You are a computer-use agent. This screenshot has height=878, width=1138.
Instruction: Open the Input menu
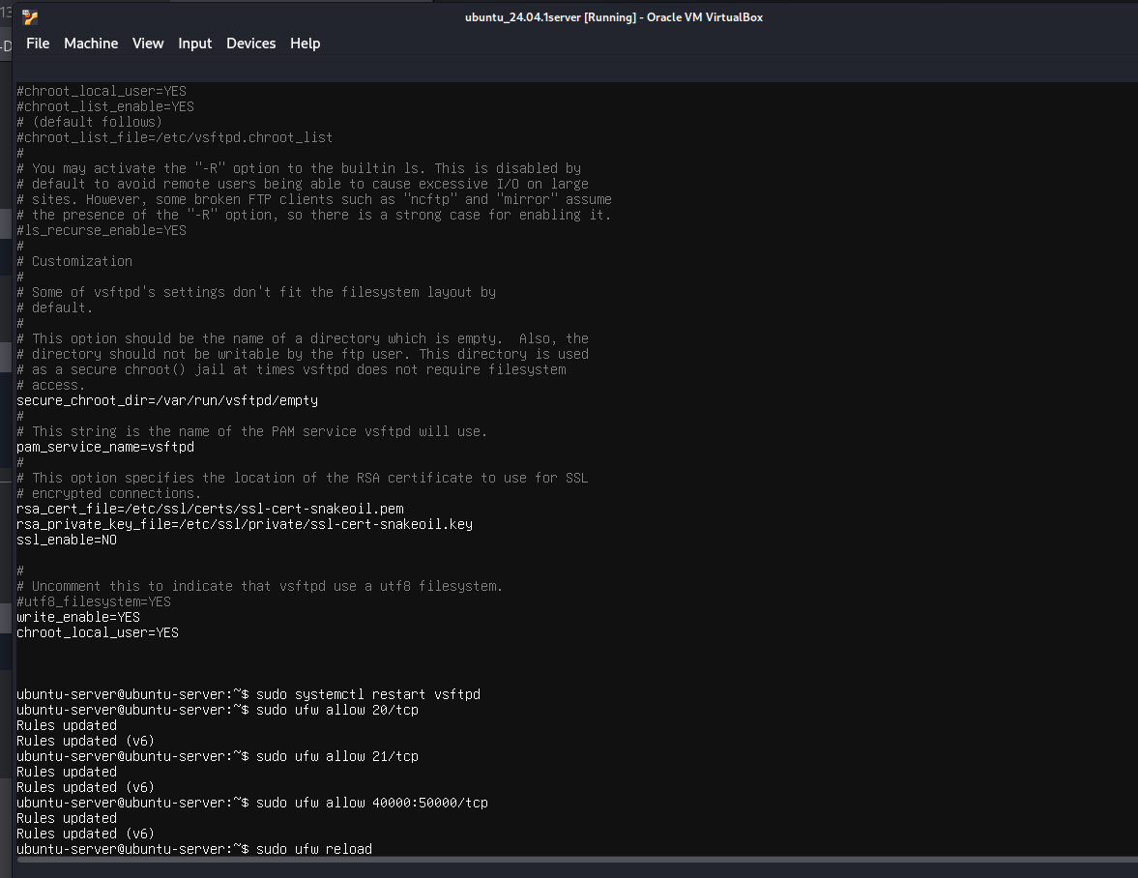click(x=195, y=44)
